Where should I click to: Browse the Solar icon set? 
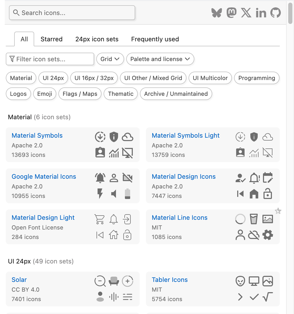19,280
